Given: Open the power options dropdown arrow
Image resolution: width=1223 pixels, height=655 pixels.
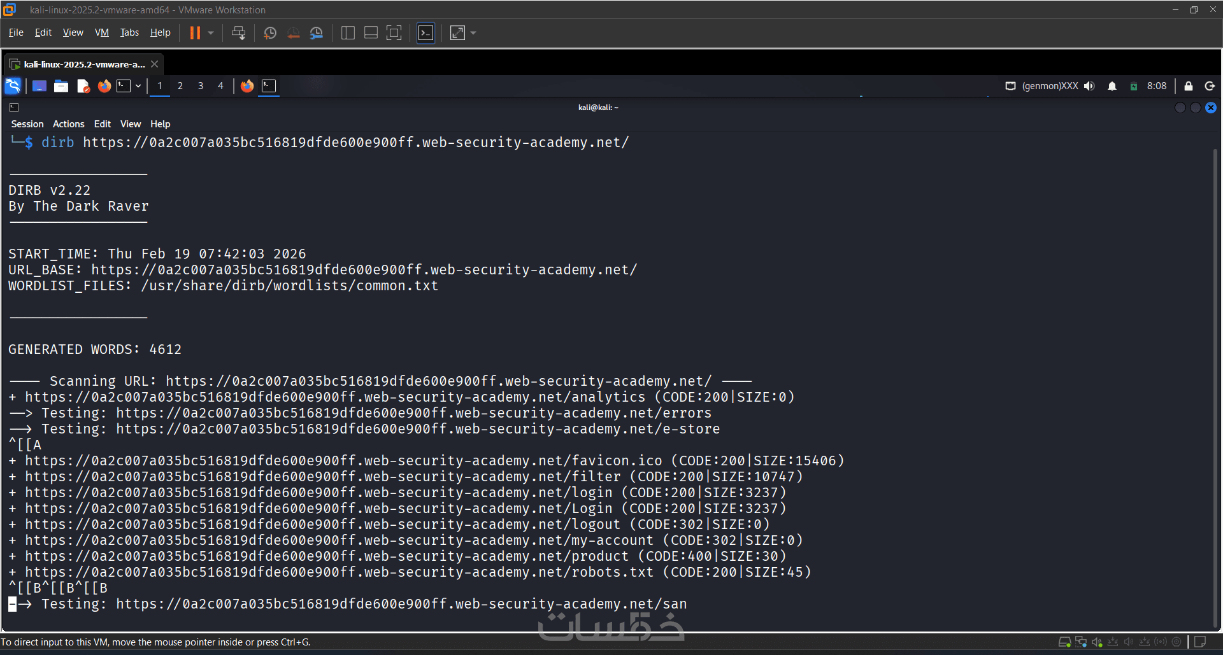Looking at the screenshot, I should click(211, 33).
